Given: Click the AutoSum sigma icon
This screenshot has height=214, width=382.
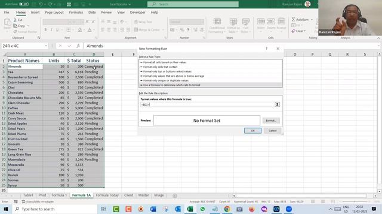Looking at the screenshot, I should click(x=293, y=20).
